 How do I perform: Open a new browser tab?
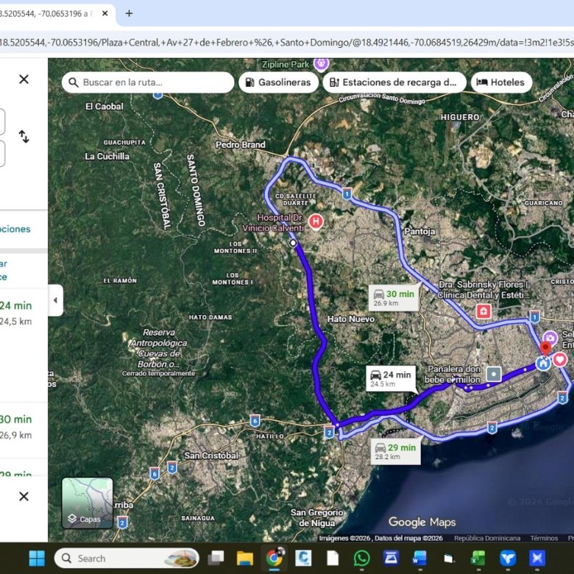129,13
